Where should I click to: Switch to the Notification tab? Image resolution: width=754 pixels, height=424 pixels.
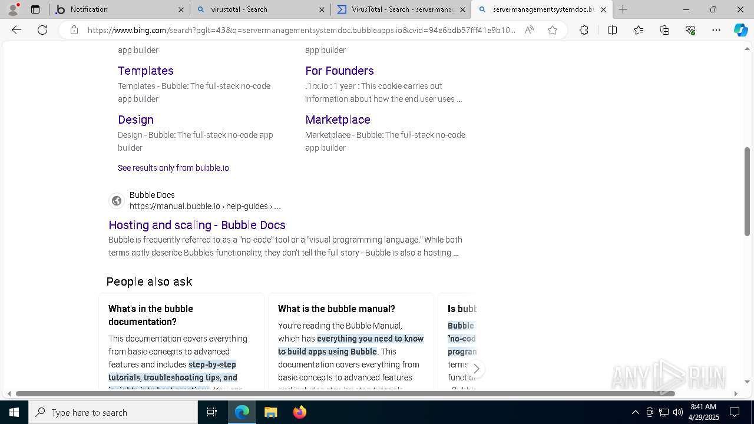[x=119, y=9]
